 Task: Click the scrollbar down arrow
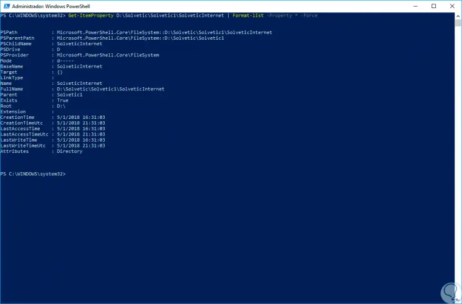coord(458,300)
